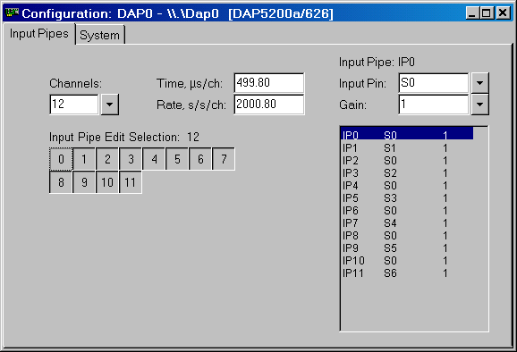Select the IP7 S4 row in list
Screen dimensions: 517x352
(x=407, y=223)
